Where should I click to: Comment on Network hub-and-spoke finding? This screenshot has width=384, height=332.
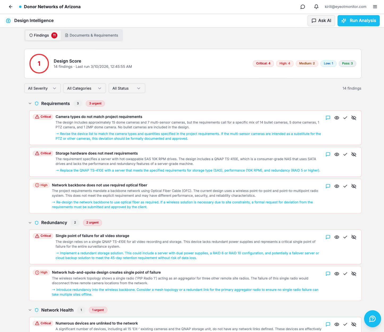pos(328,274)
